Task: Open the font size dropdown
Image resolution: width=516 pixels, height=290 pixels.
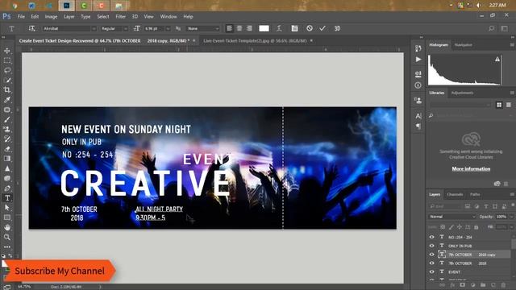Action: 168,29
